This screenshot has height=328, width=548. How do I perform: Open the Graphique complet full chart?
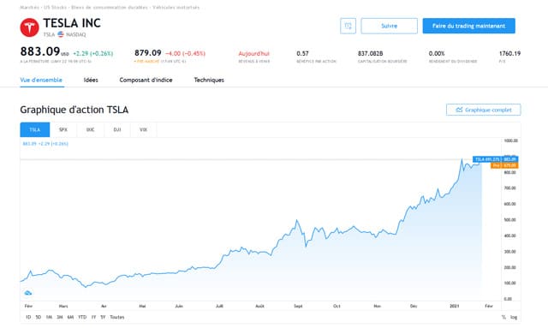(483, 110)
